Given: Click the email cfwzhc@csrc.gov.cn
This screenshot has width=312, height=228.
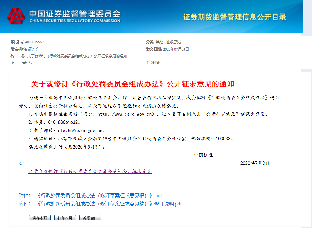Looking at the screenshot, I should point(80,130).
